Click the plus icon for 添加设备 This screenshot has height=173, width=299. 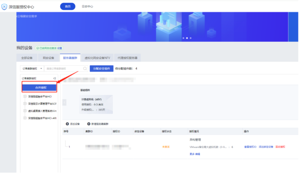[x=67, y=123]
